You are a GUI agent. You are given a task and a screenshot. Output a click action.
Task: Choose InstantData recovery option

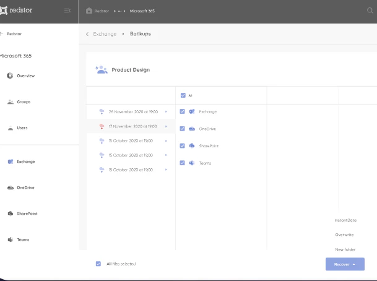345,220
